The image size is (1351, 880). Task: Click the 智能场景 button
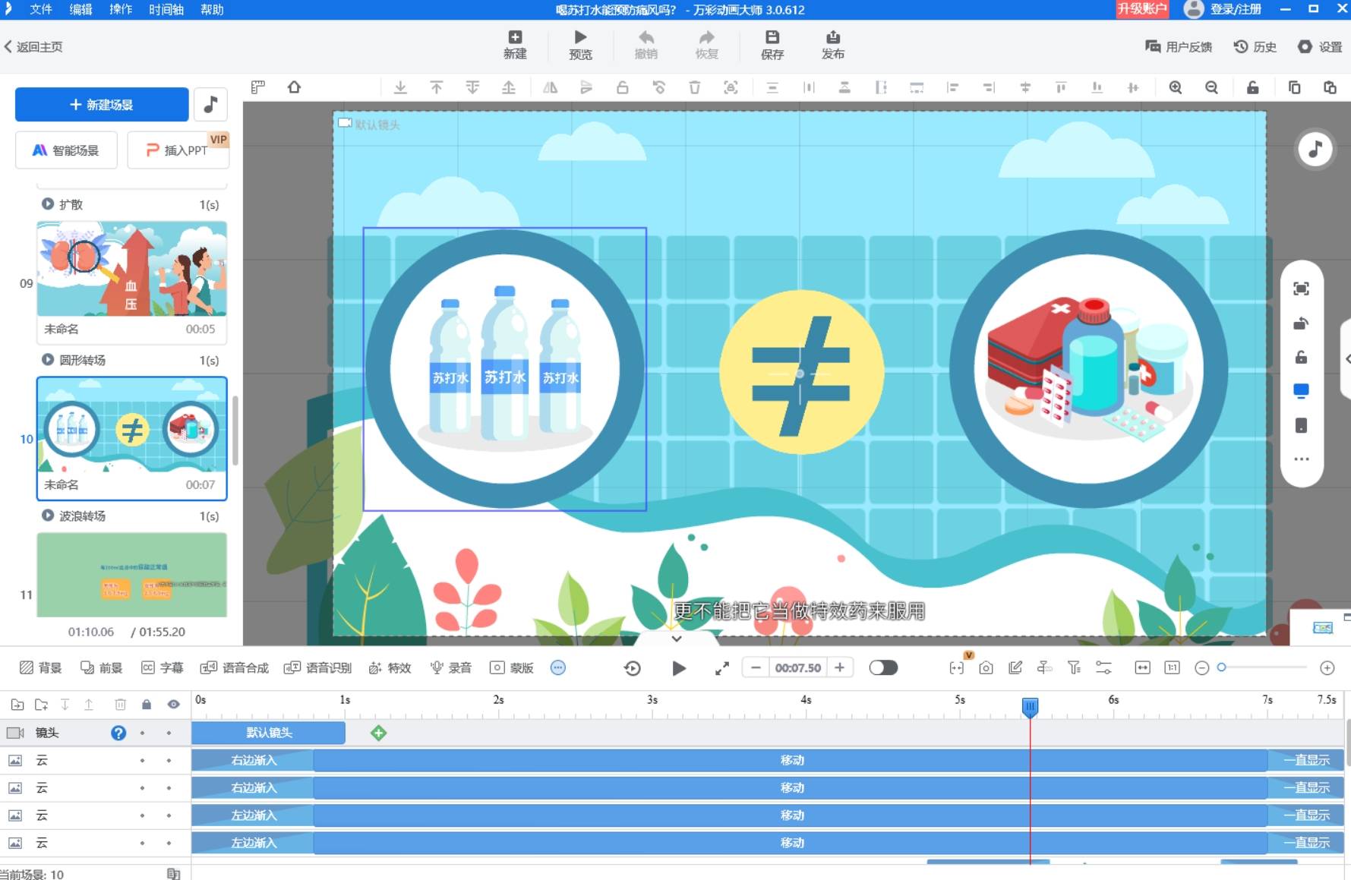[x=66, y=150]
